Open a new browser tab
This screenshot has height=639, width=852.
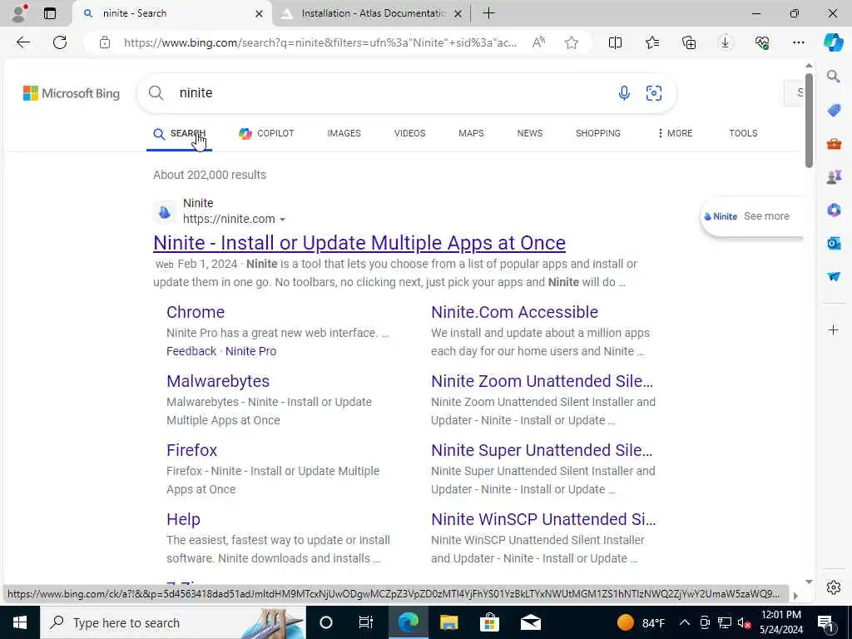488,13
